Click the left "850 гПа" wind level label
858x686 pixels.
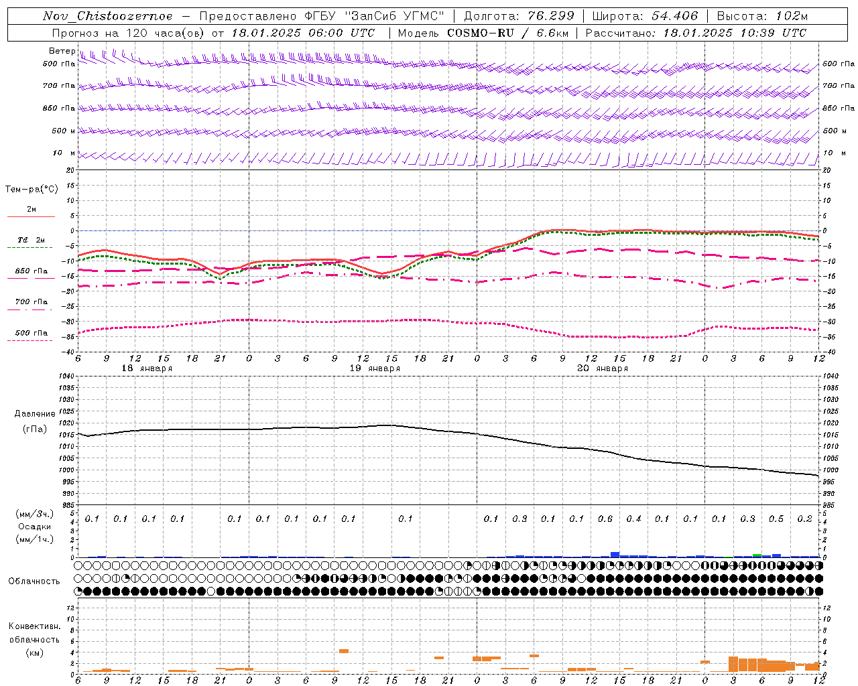tap(59, 108)
